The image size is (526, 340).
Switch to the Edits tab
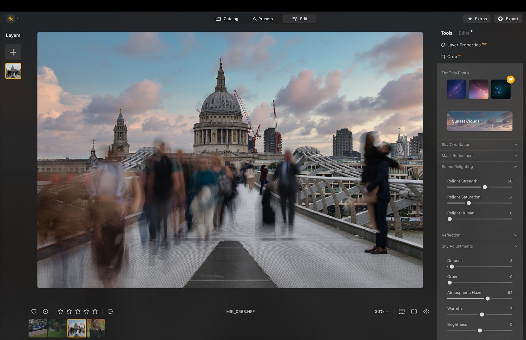click(464, 33)
